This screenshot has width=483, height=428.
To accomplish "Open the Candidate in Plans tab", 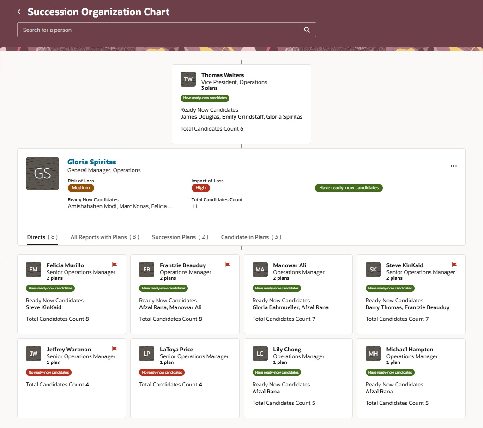I will pos(251,237).
